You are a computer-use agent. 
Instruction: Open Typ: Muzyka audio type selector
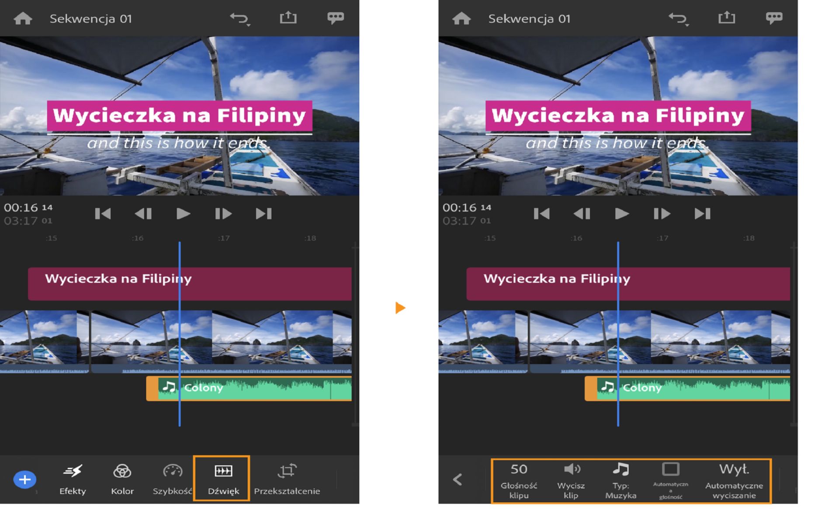(x=621, y=481)
